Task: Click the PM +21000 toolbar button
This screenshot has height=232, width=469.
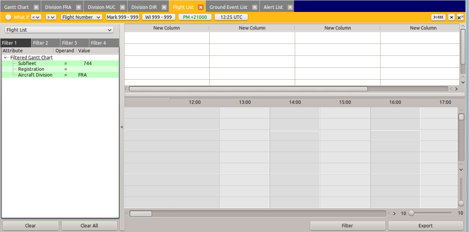Action: [195, 17]
